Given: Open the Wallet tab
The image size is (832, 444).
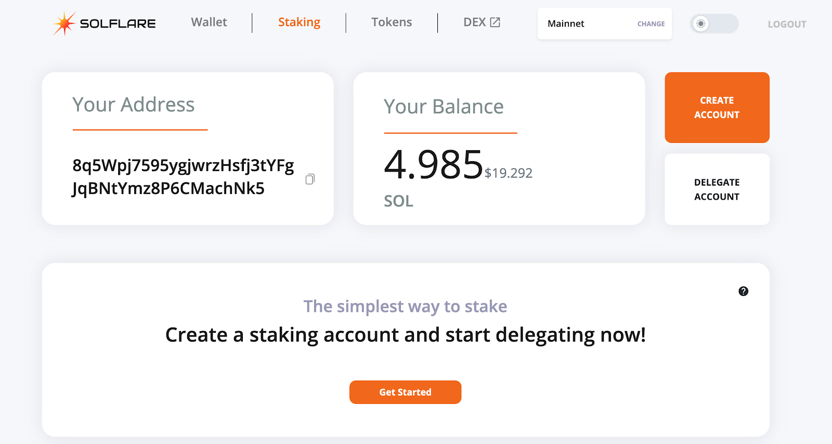Looking at the screenshot, I should click(209, 22).
